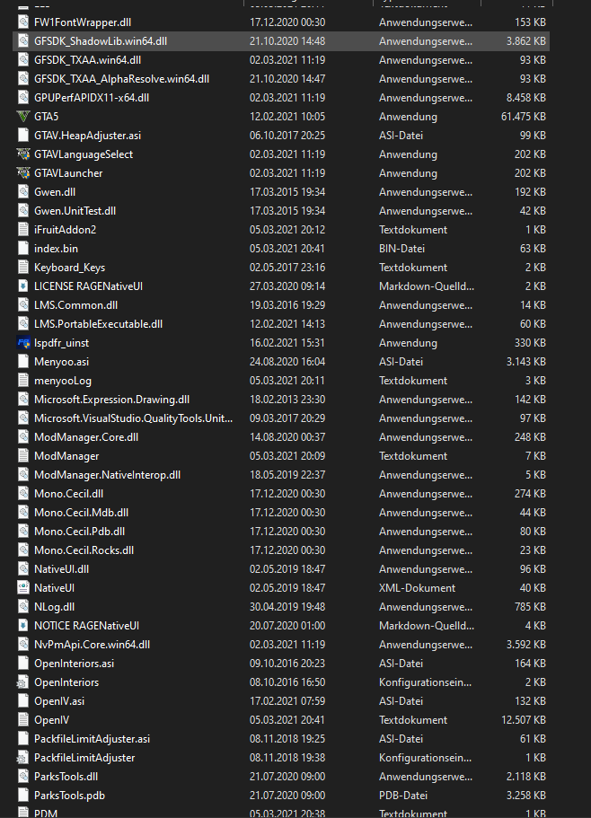Select the file Microsoft.Expression.Drawing.dll
The height and width of the screenshot is (818, 591).
point(111,399)
